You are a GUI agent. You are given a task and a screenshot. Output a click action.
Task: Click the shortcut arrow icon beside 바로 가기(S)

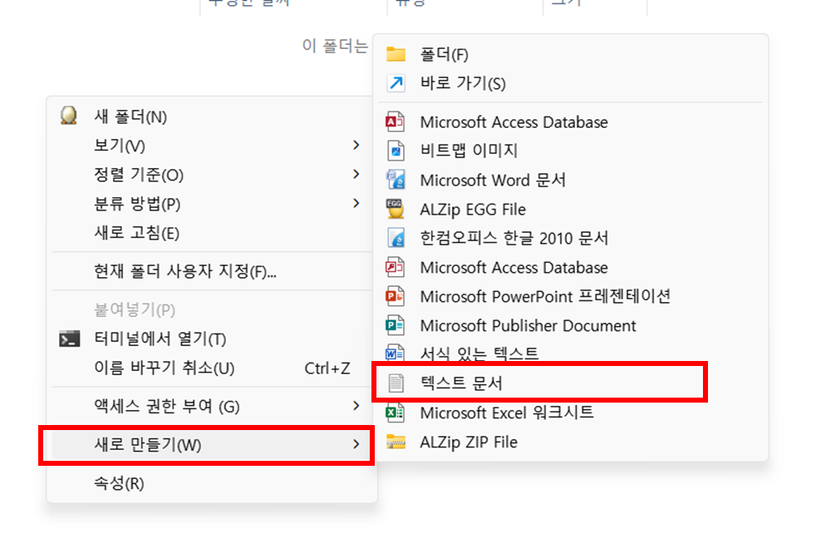[x=396, y=83]
